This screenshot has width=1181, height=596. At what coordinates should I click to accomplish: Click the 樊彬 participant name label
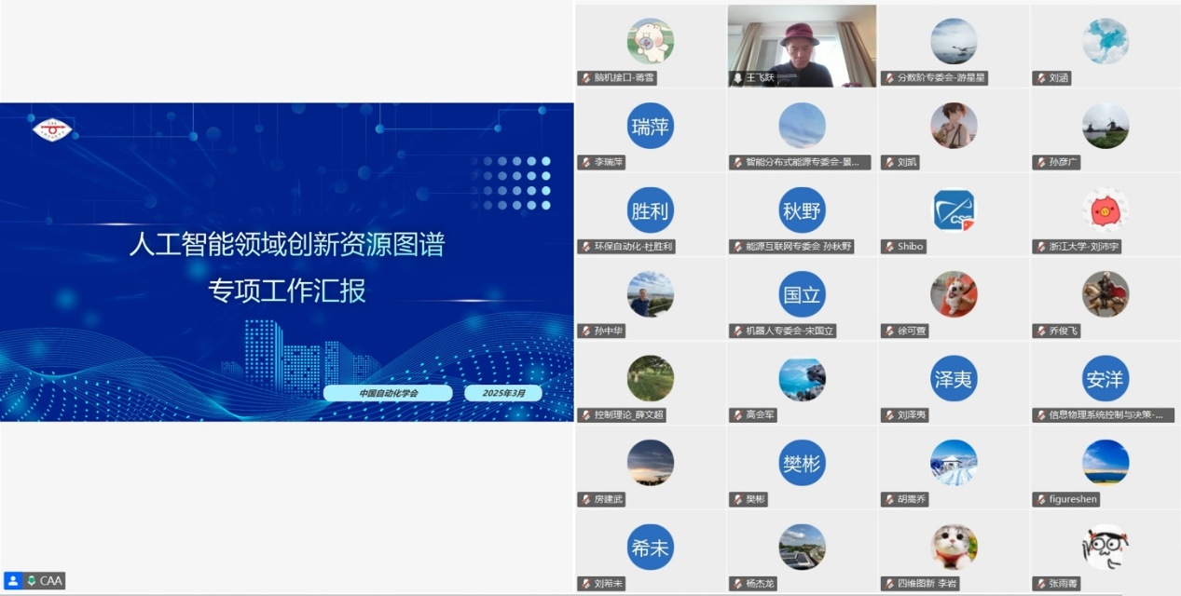[755, 499]
